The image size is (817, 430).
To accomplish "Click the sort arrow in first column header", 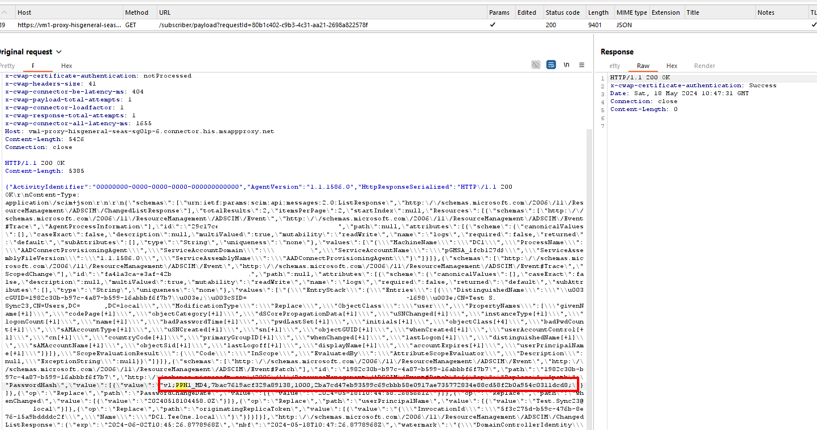I will tap(5, 12).
